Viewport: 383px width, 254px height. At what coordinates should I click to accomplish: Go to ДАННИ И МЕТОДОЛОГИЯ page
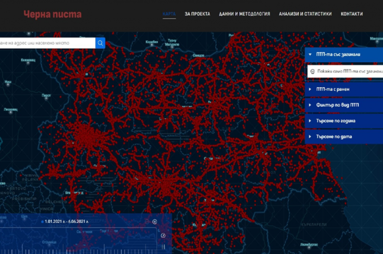coord(244,14)
